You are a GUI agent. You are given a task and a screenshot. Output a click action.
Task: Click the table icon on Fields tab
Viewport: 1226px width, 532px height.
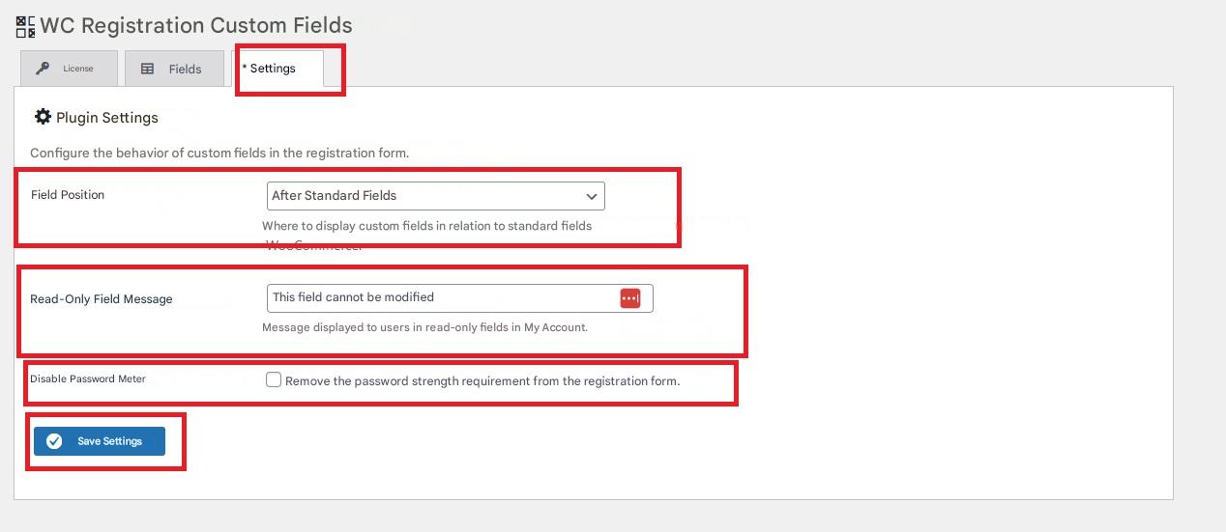(148, 69)
